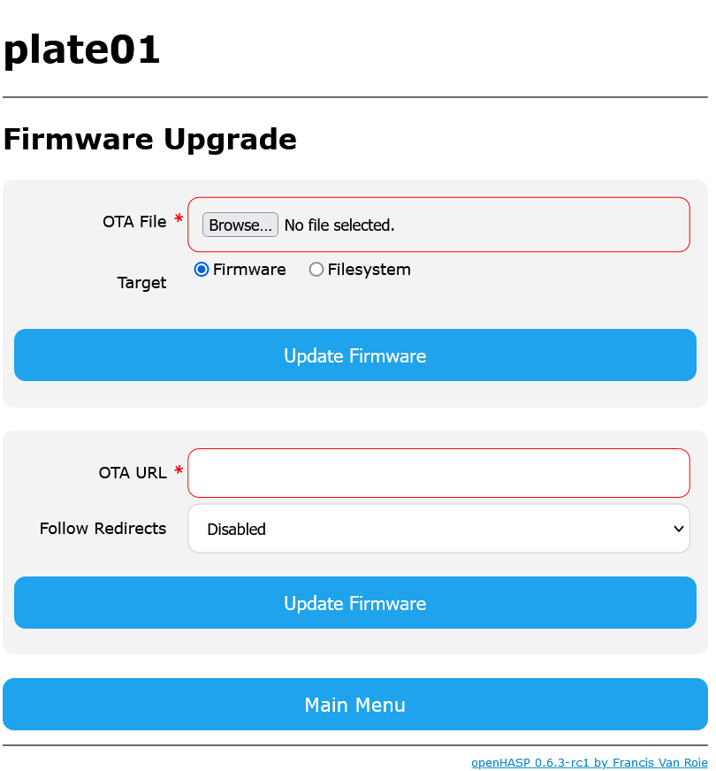The height and width of the screenshot is (771, 716).
Task: Open the Follow Redirects dropdown
Action: click(438, 529)
